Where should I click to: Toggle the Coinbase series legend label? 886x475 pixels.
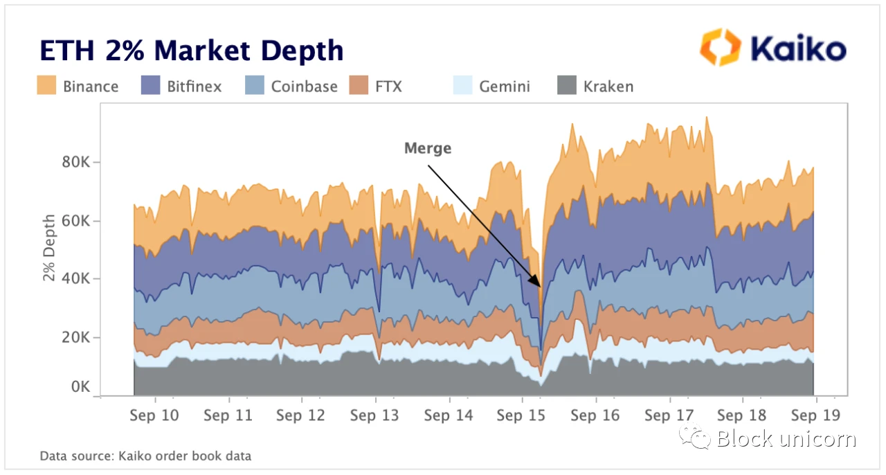305,87
